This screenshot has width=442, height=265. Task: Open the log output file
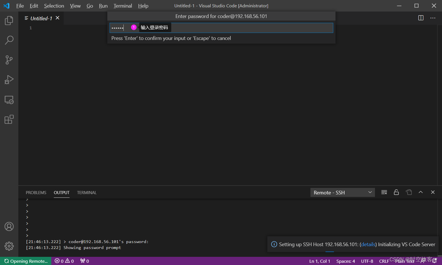coord(409,192)
